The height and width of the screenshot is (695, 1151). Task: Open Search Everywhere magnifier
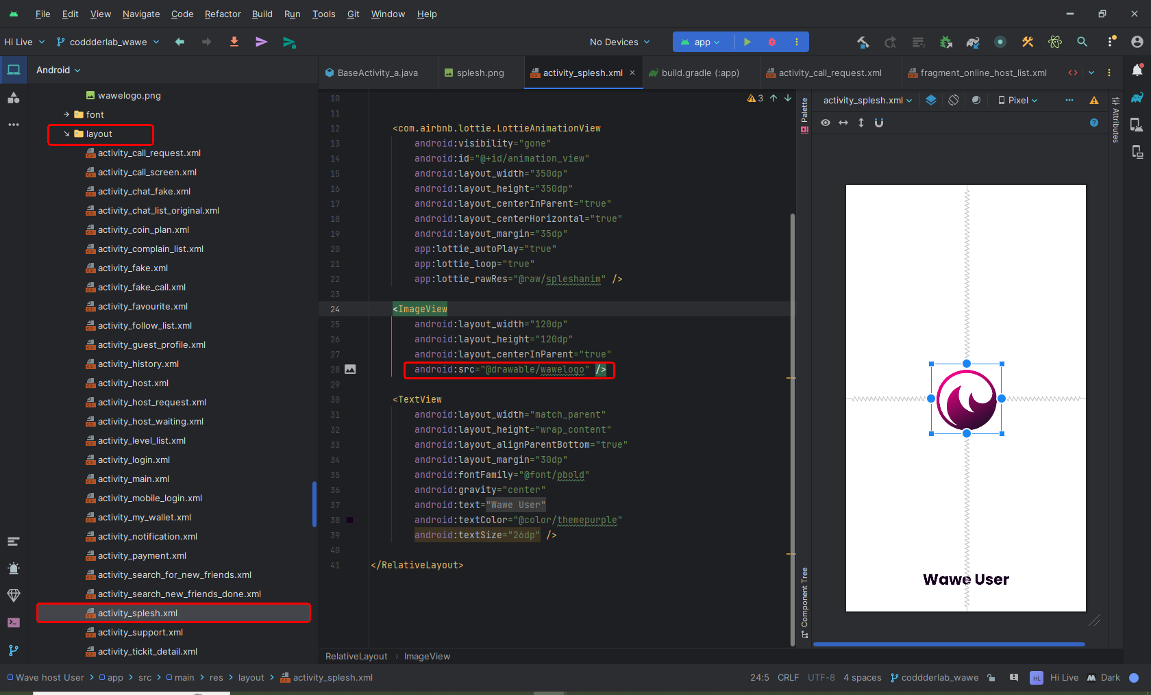point(1082,42)
